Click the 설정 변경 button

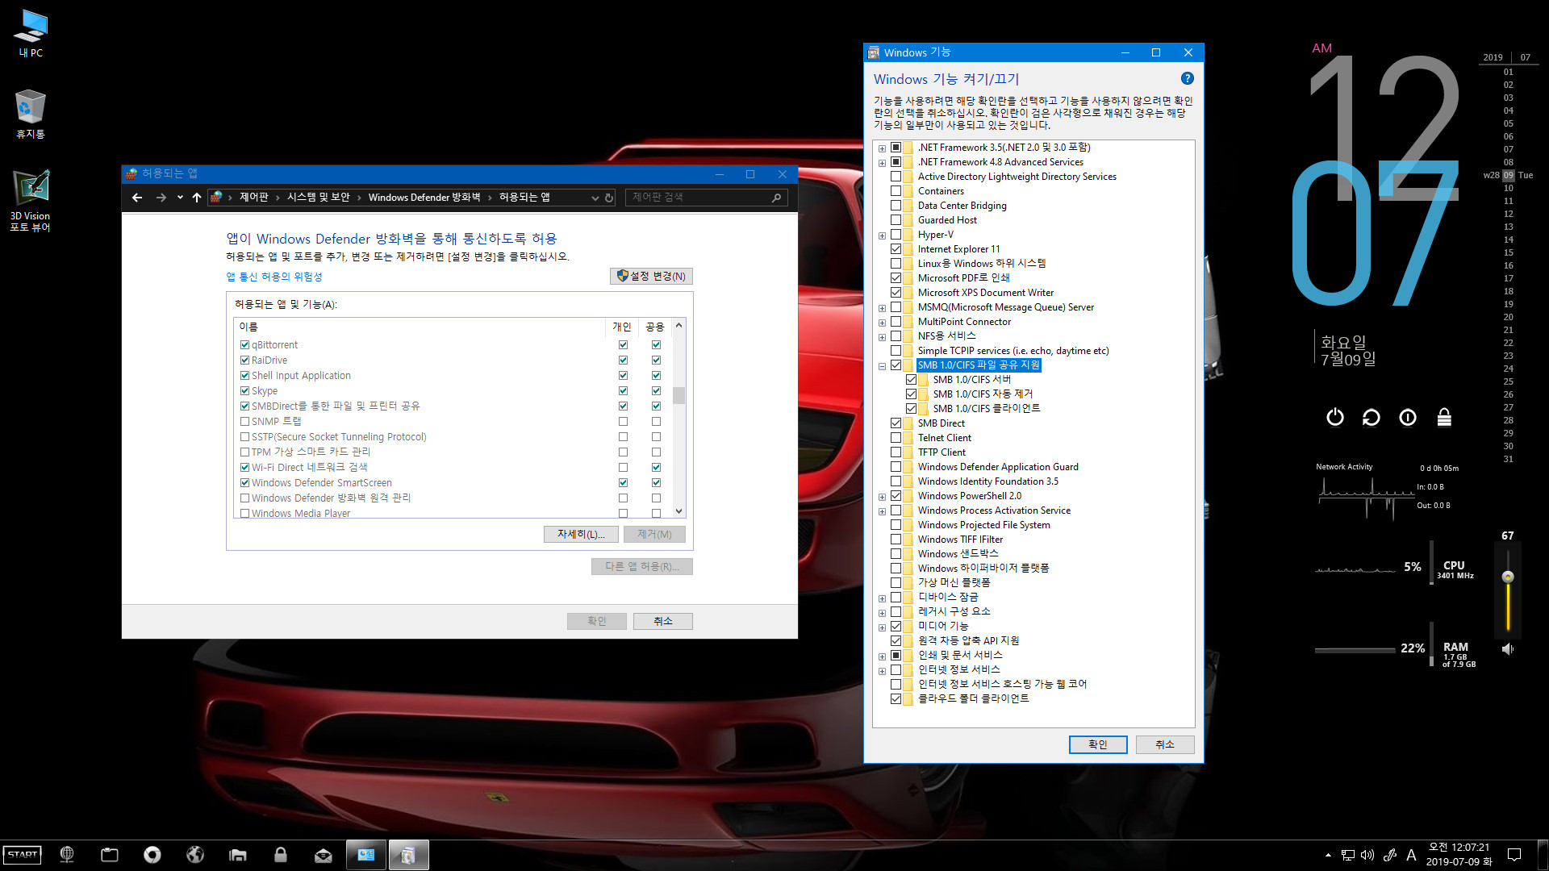tap(651, 276)
